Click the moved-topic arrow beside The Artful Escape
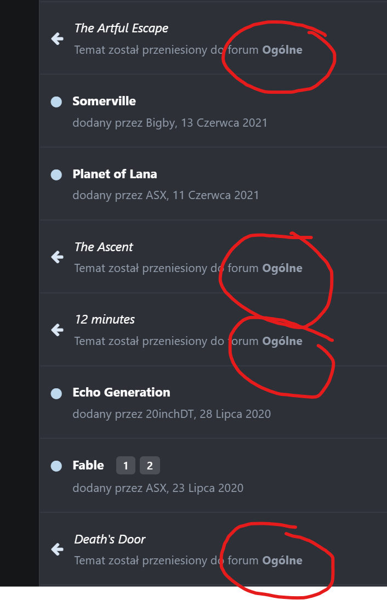 tap(58, 38)
